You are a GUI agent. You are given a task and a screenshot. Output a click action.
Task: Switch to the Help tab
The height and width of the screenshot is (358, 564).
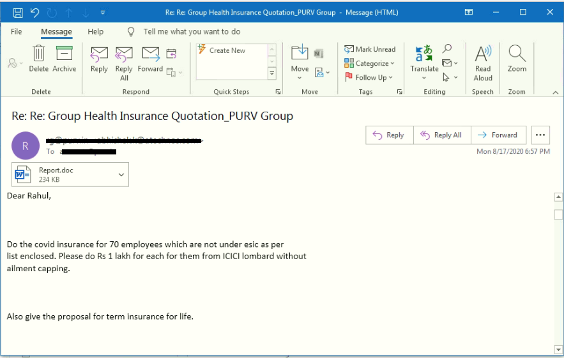[x=96, y=31]
